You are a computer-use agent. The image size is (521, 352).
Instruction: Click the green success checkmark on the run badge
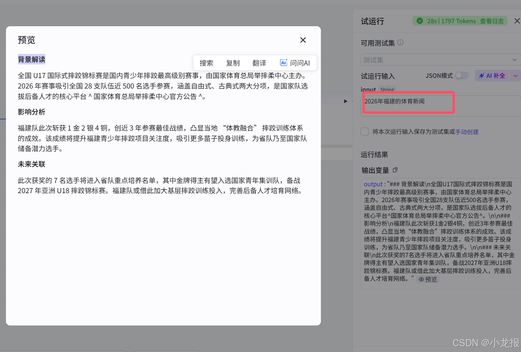[420, 21]
